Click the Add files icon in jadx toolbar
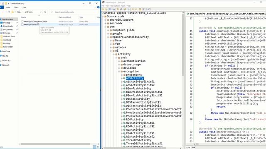The width and height of the screenshot is (266, 149). 106,9
